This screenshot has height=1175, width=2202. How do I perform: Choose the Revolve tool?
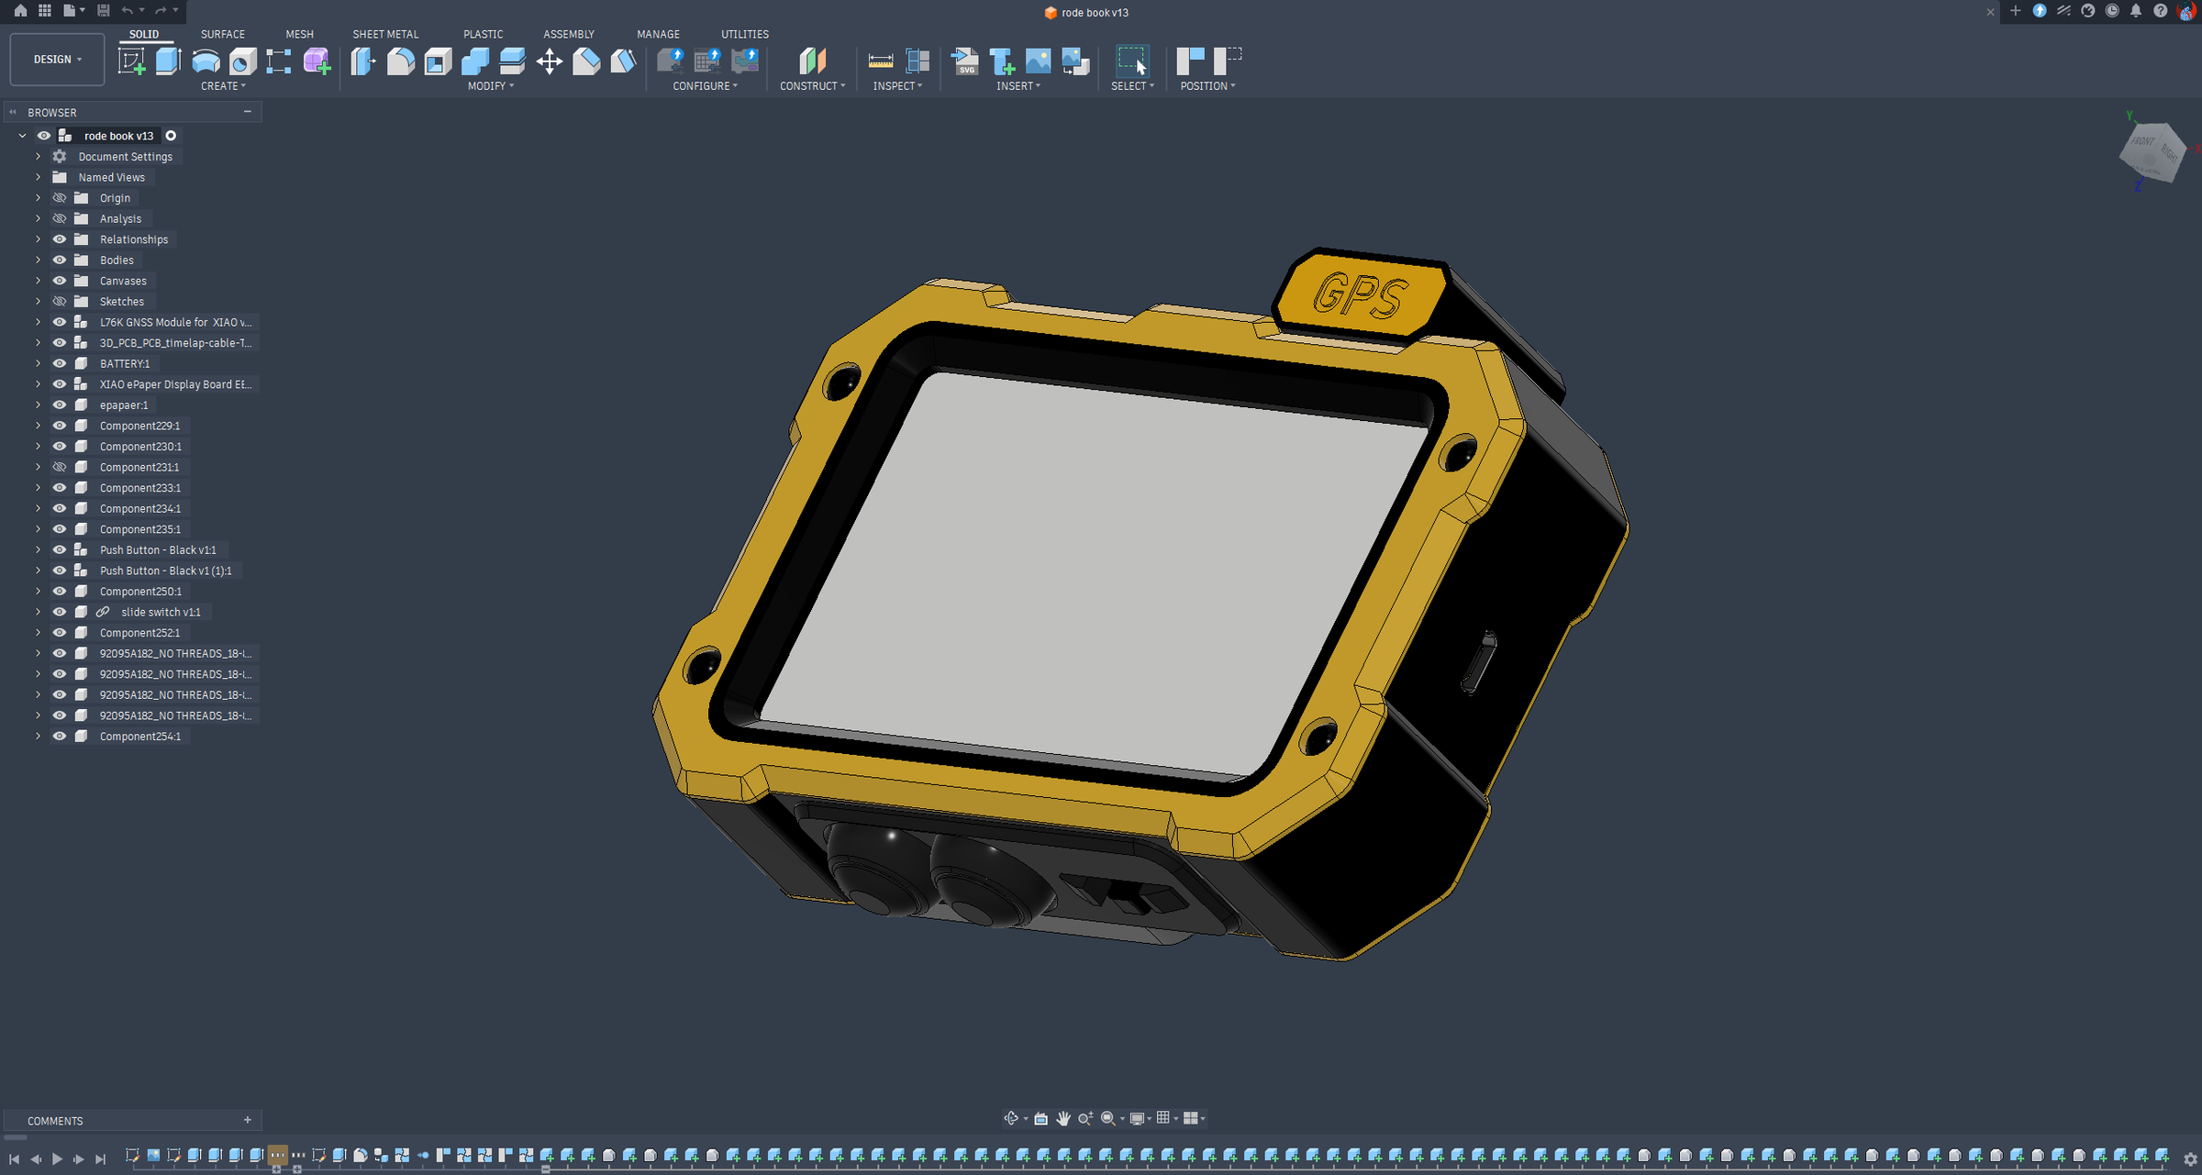(x=206, y=61)
